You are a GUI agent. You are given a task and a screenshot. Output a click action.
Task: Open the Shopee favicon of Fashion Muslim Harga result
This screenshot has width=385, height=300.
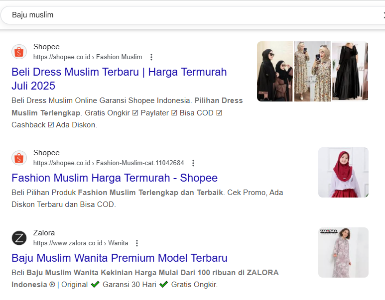tap(19, 158)
